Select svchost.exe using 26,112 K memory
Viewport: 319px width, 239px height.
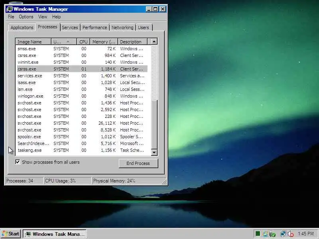[82, 123]
